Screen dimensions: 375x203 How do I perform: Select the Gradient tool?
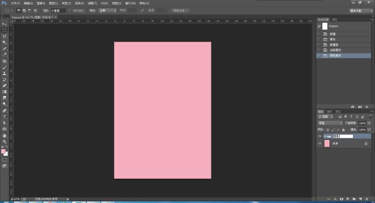click(4, 92)
